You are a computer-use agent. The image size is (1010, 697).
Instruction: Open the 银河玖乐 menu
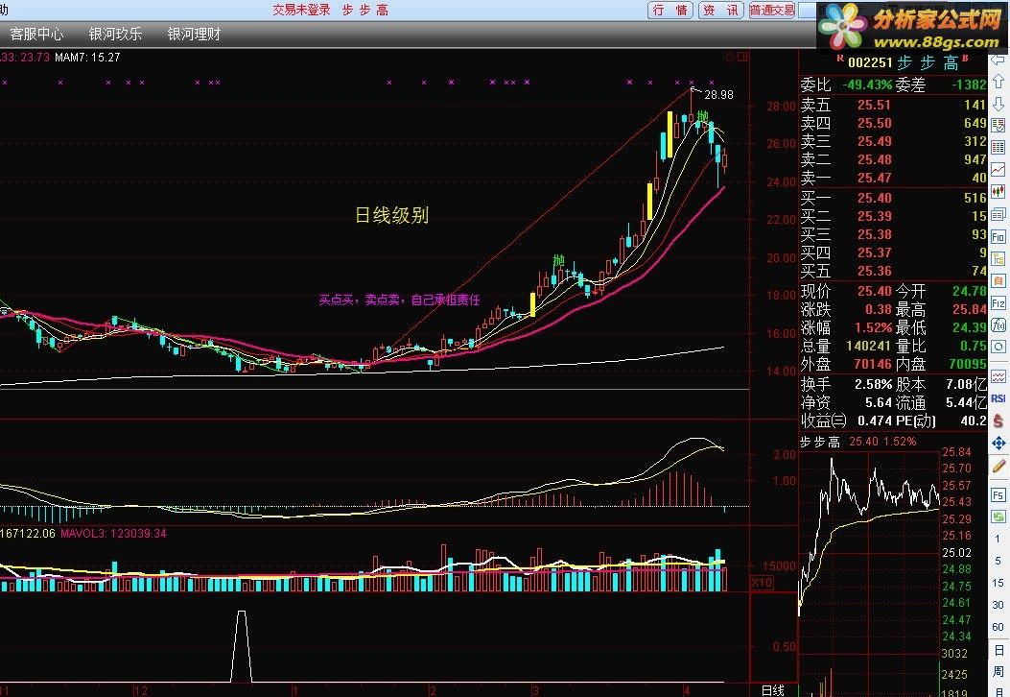[115, 35]
